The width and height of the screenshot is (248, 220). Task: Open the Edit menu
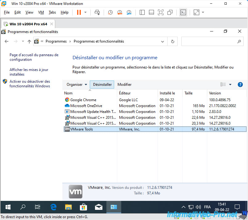[17, 12]
